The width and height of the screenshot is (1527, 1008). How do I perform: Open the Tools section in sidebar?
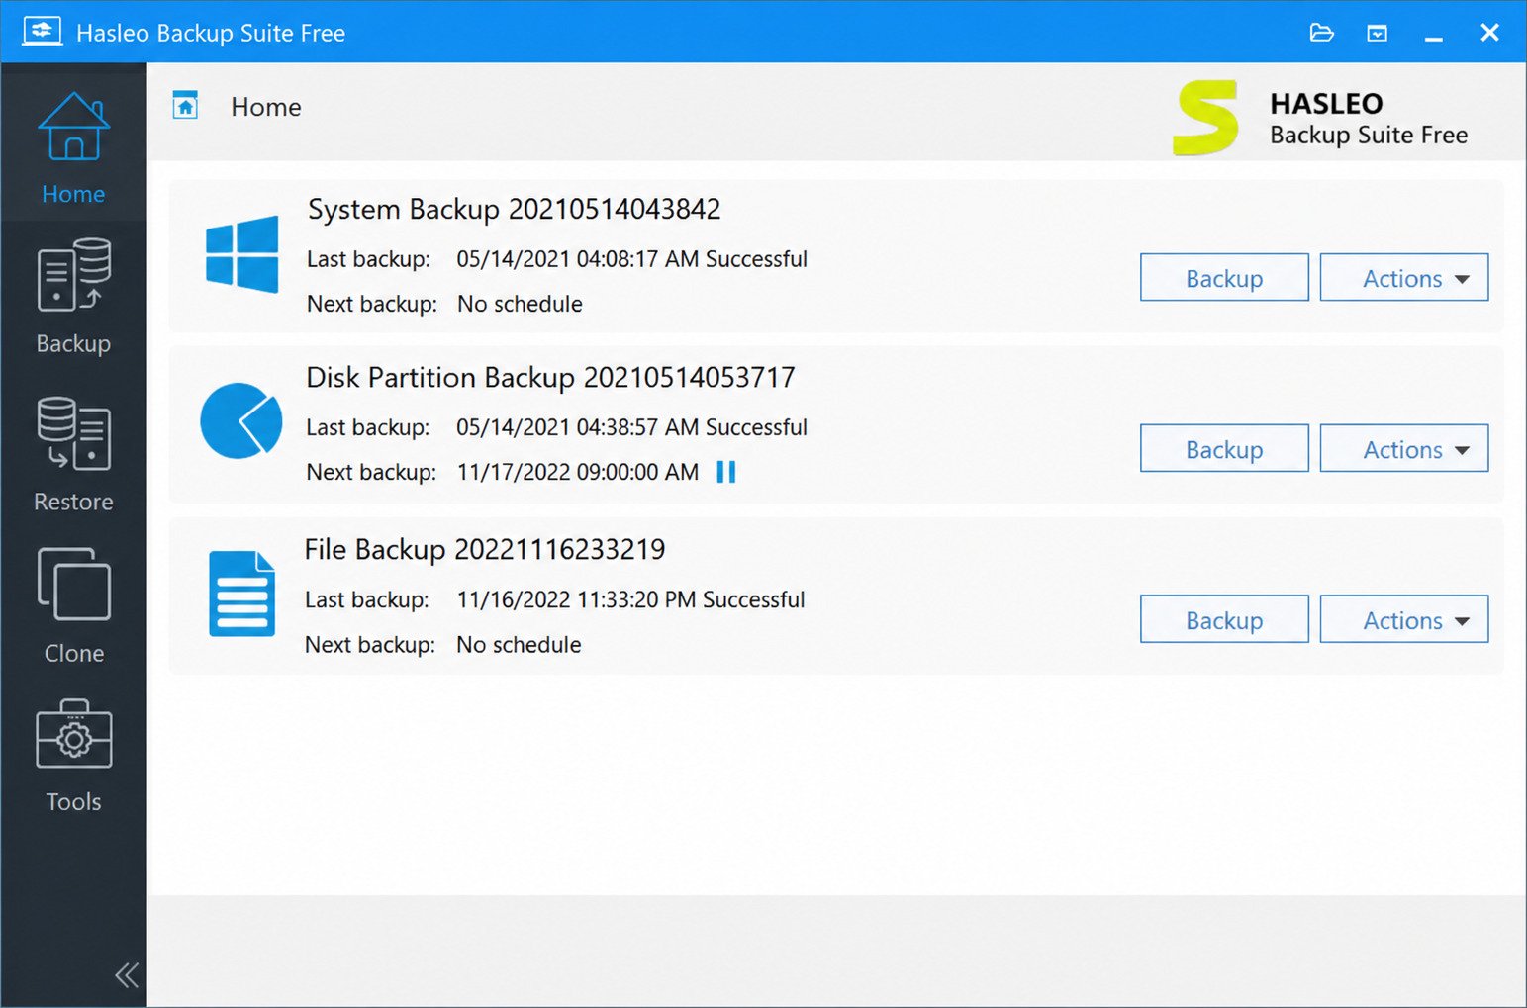click(73, 756)
